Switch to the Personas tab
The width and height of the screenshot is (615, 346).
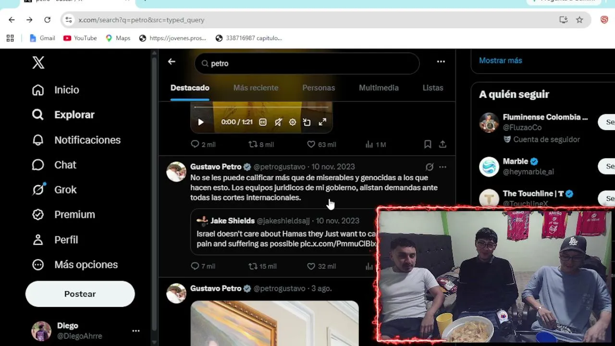tap(319, 88)
